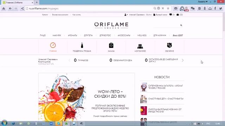Open the Windows Start button

pyautogui.click(x=4, y=123)
